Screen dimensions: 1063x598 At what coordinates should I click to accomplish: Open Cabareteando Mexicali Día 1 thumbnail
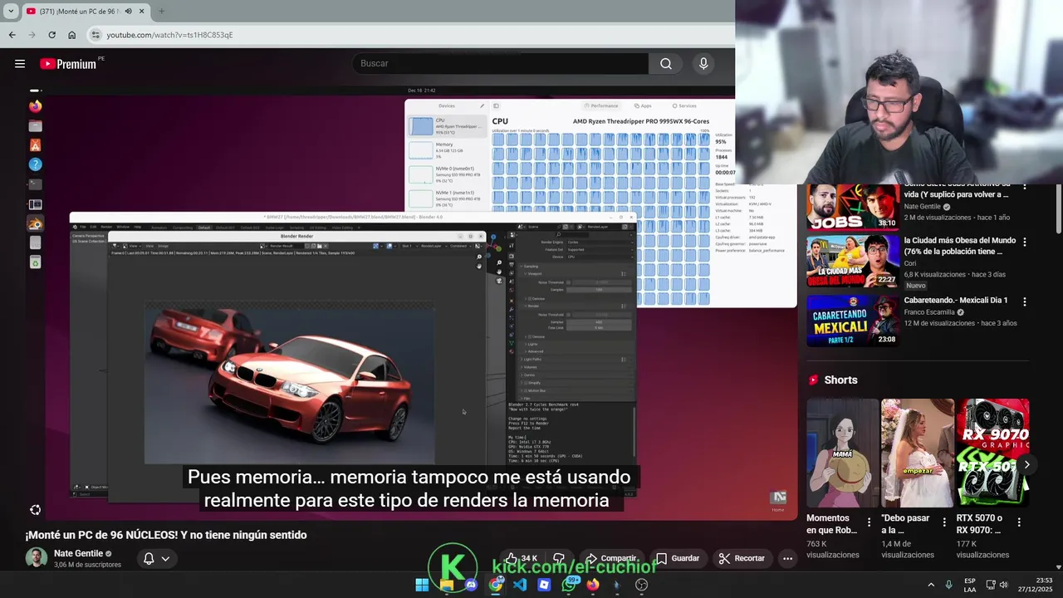[x=852, y=321]
